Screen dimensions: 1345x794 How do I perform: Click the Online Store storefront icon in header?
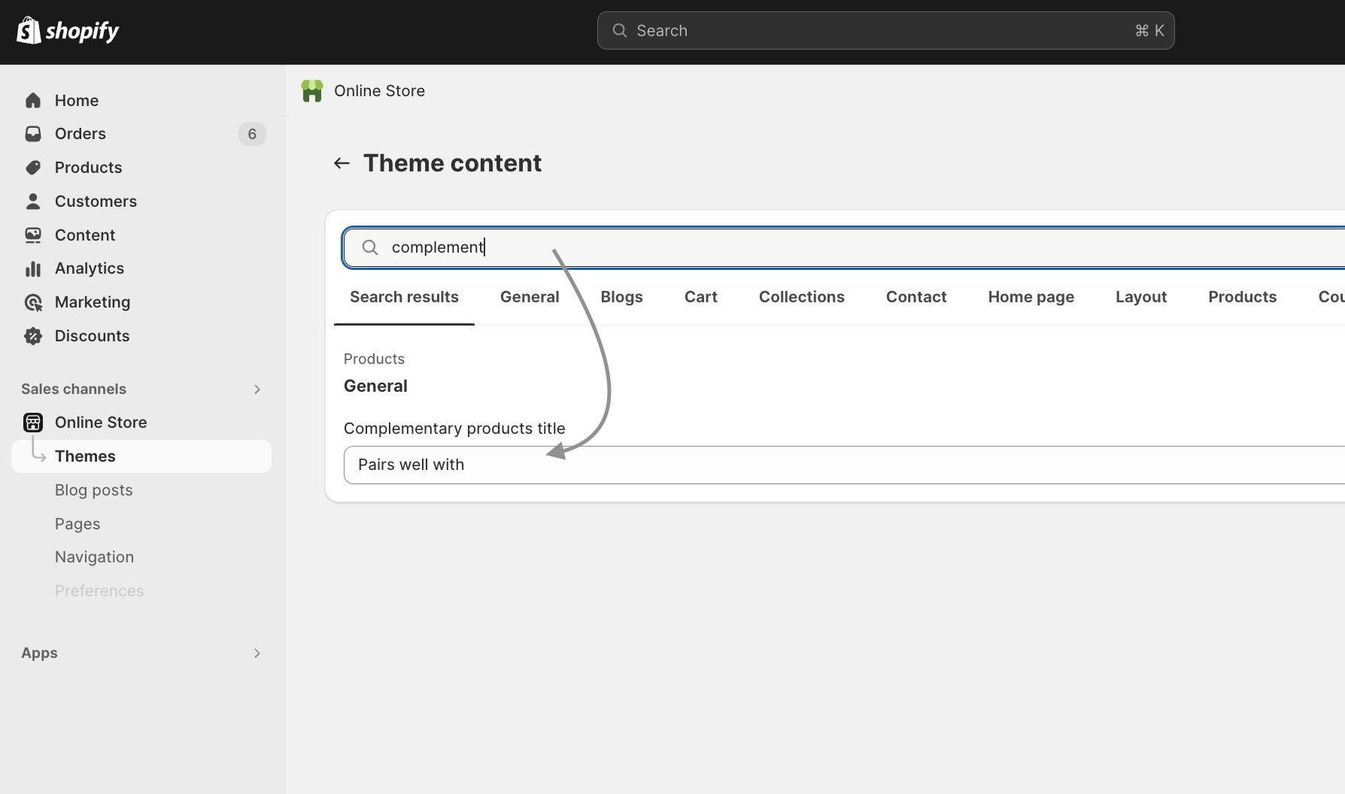(312, 91)
